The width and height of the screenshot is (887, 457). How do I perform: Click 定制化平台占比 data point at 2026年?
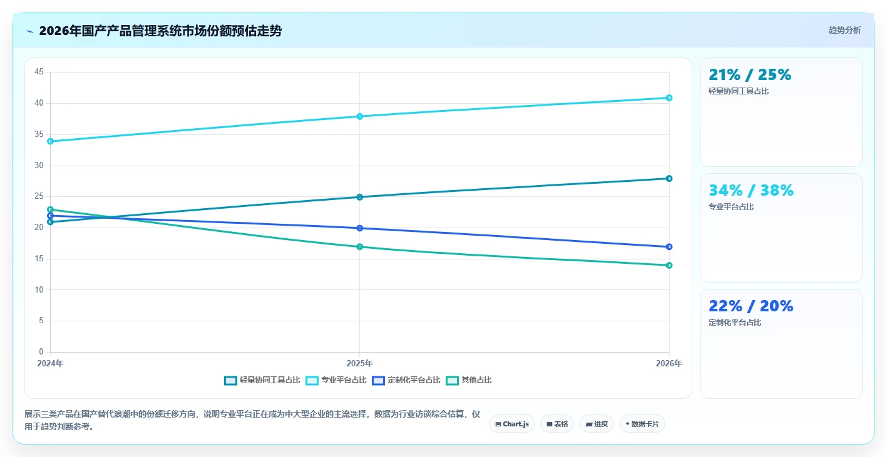coord(669,247)
